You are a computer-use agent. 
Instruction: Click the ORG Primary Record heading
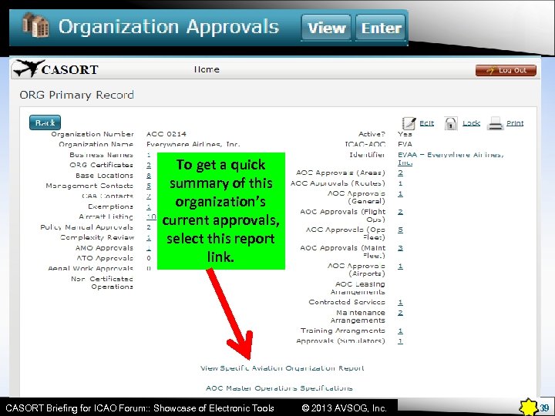point(77,96)
